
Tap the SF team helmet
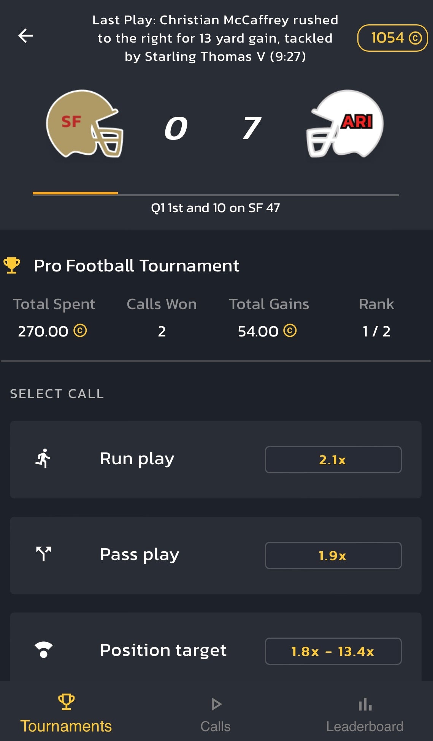(x=84, y=124)
